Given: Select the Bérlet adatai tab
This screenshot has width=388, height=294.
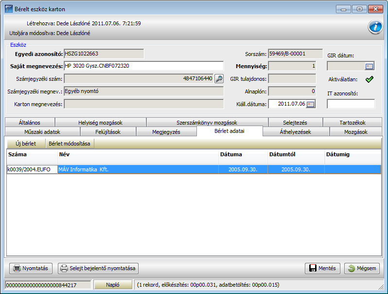Looking at the screenshot, I should click(229, 131).
